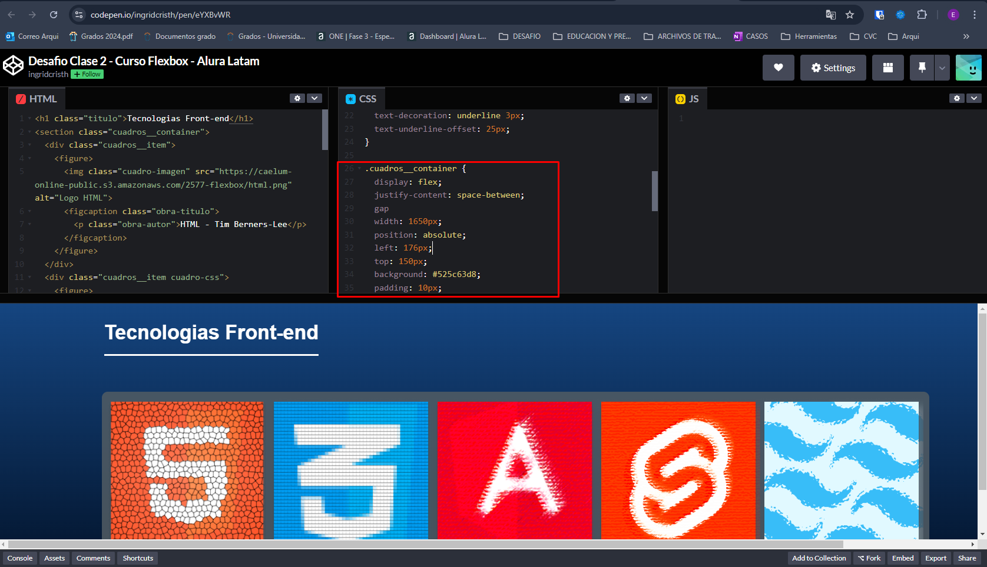Collapse line 2 section fold arrow
The image size is (987, 567).
pyautogui.click(x=29, y=132)
